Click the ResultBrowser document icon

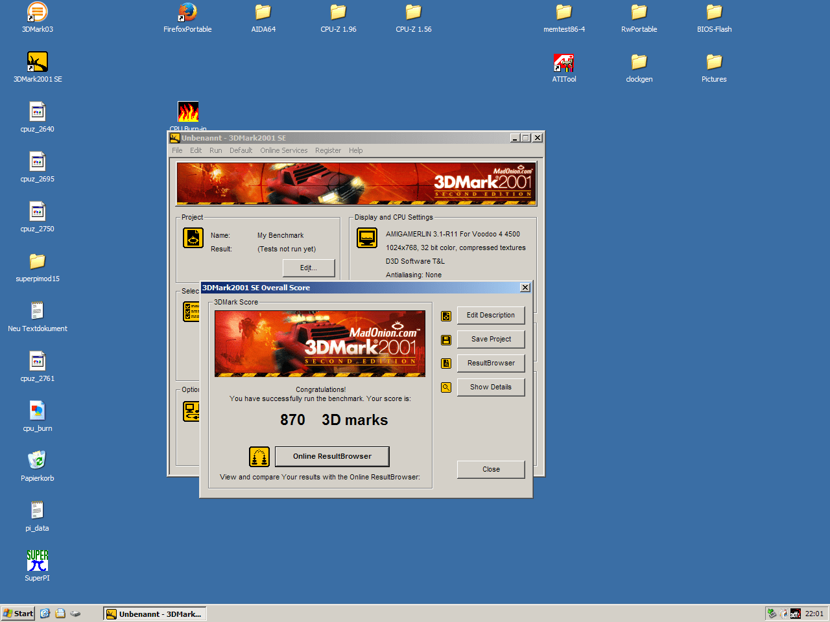click(x=446, y=363)
